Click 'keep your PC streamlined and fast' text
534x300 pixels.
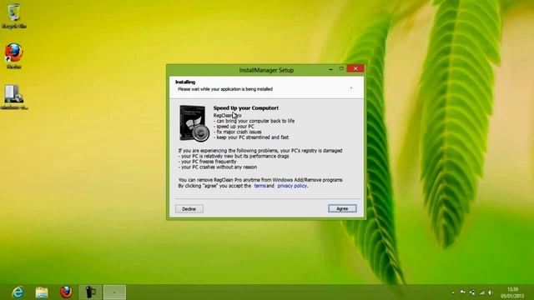(251, 137)
